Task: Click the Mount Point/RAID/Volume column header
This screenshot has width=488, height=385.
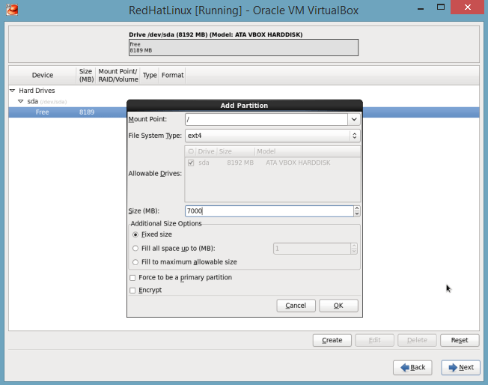Action: [118, 75]
